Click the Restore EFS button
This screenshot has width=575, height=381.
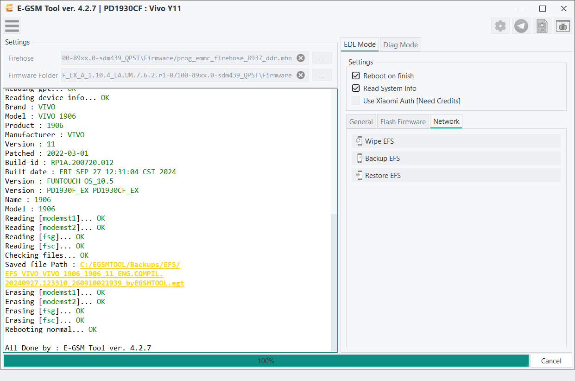[456, 176]
